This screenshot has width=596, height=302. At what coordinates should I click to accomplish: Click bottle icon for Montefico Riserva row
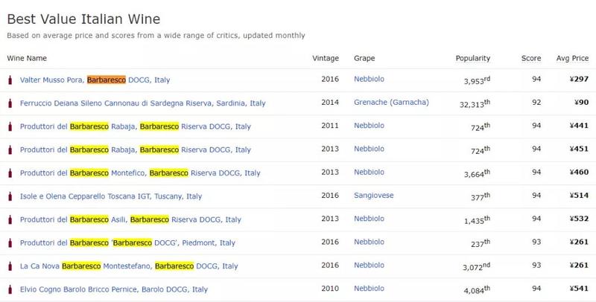tap(10, 173)
